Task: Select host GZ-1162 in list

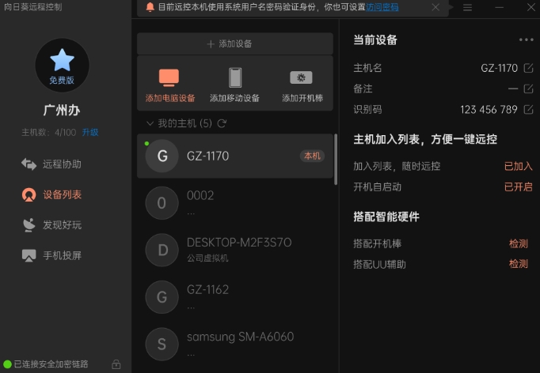Action: coord(235,297)
